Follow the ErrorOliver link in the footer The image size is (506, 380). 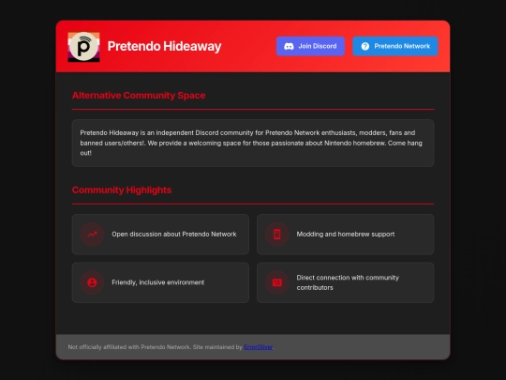click(259, 347)
